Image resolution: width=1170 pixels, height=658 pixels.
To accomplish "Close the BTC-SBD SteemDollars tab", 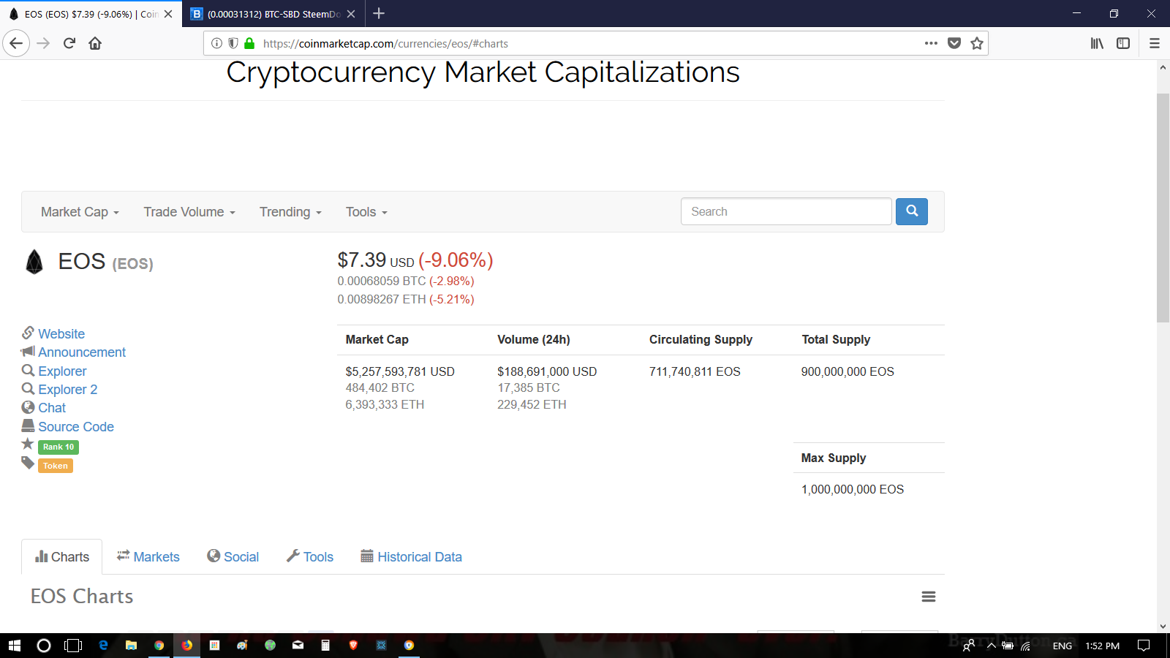I will point(351,14).
